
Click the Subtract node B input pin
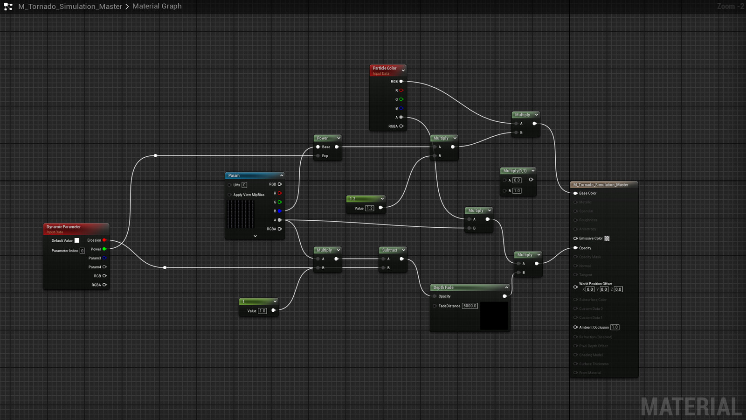click(x=383, y=268)
